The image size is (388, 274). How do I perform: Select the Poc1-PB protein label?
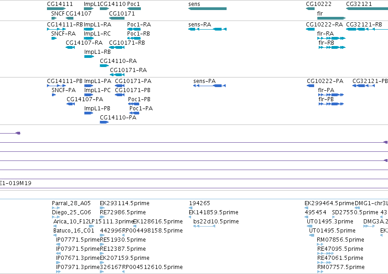(x=140, y=99)
